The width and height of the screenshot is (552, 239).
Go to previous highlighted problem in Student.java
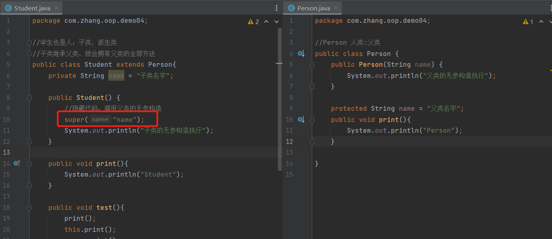pos(266,22)
